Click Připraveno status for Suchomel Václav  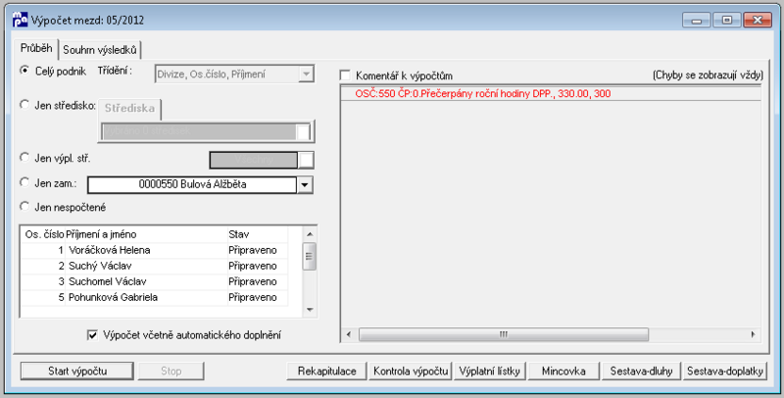point(253,281)
